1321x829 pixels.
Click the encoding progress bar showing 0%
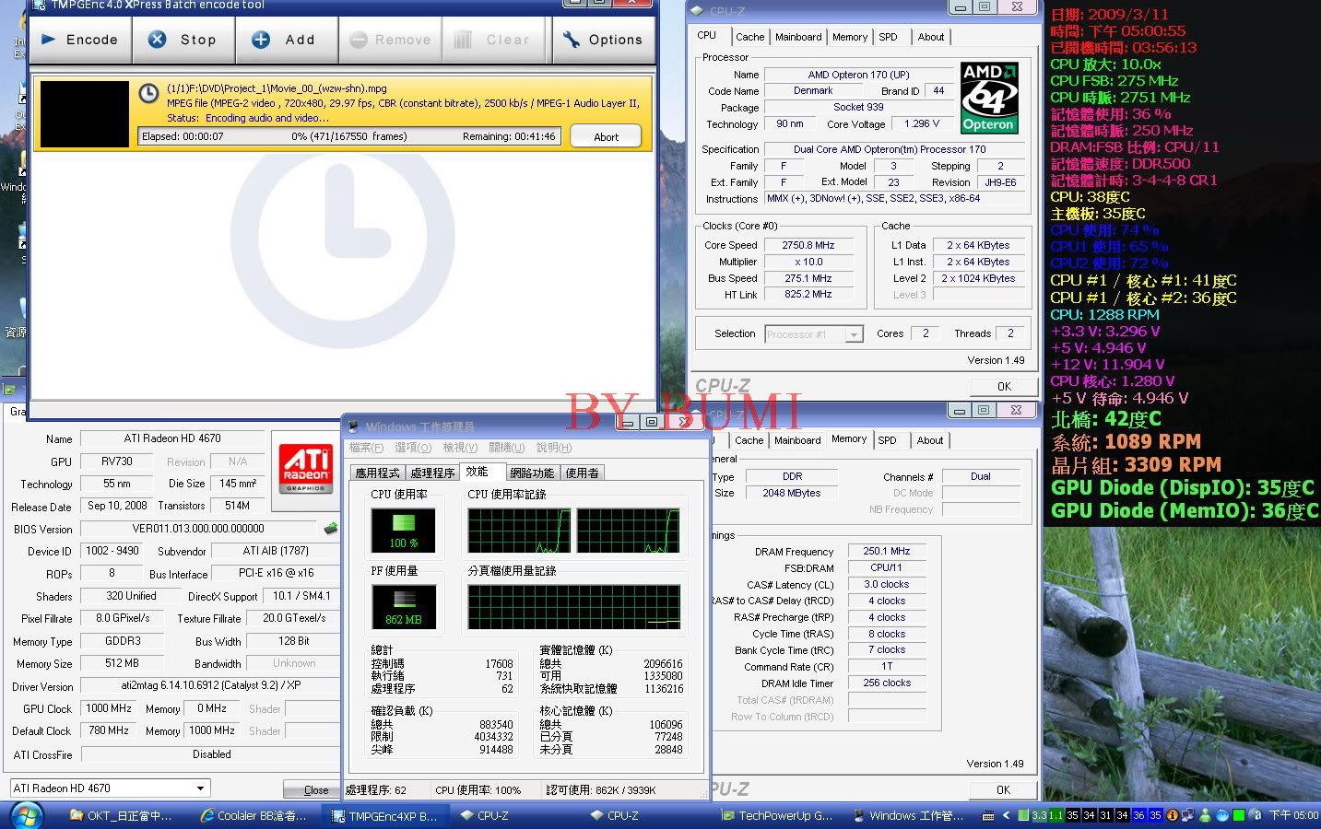coord(349,136)
